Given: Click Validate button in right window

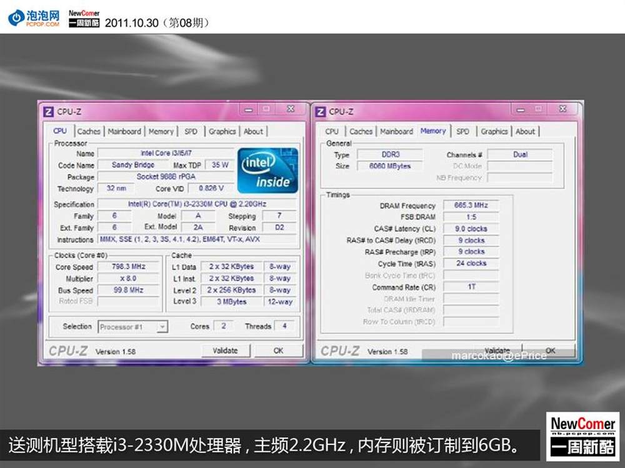Looking at the screenshot, I should point(497,351).
